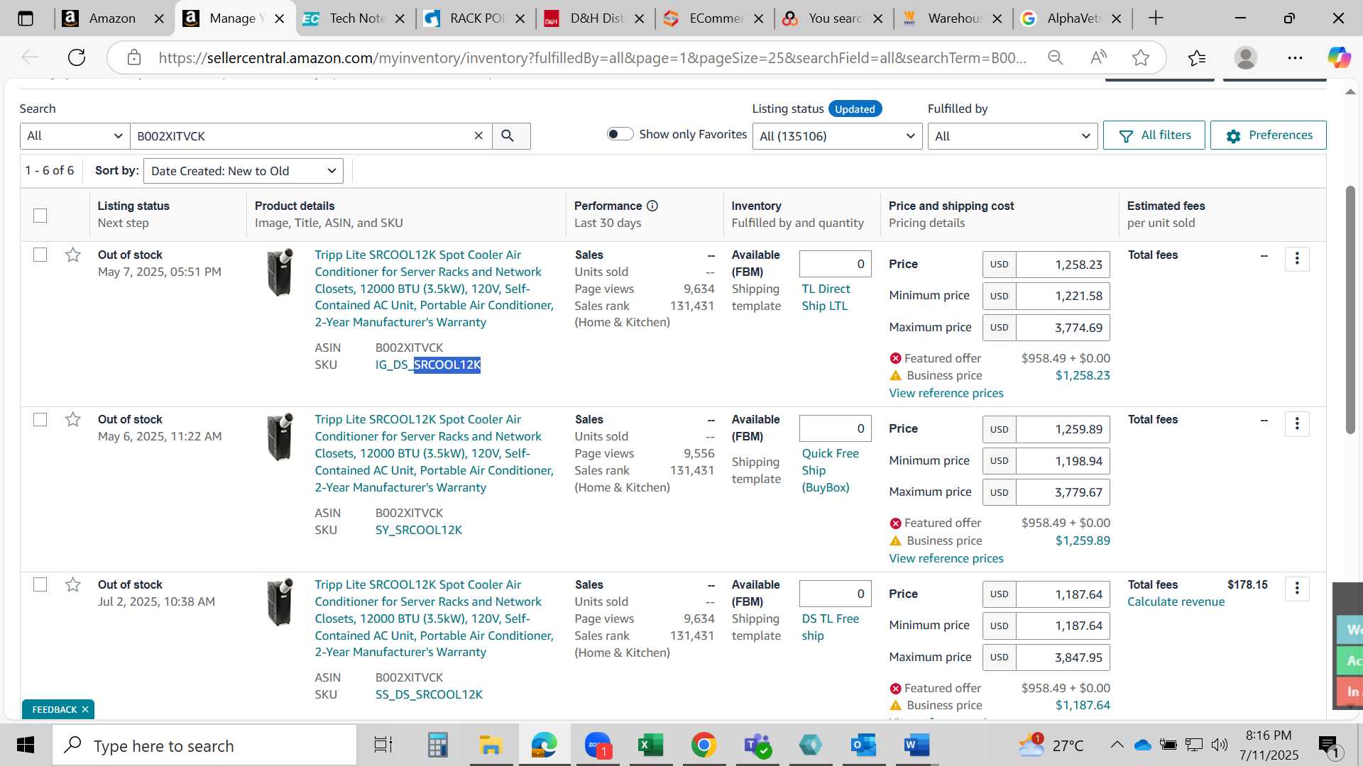
Task: Open DS TL Free ship template link
Action: (830, 627)
